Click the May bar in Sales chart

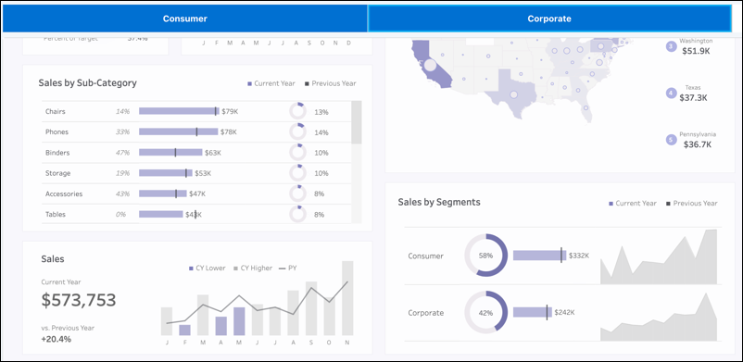coord(239,321)
